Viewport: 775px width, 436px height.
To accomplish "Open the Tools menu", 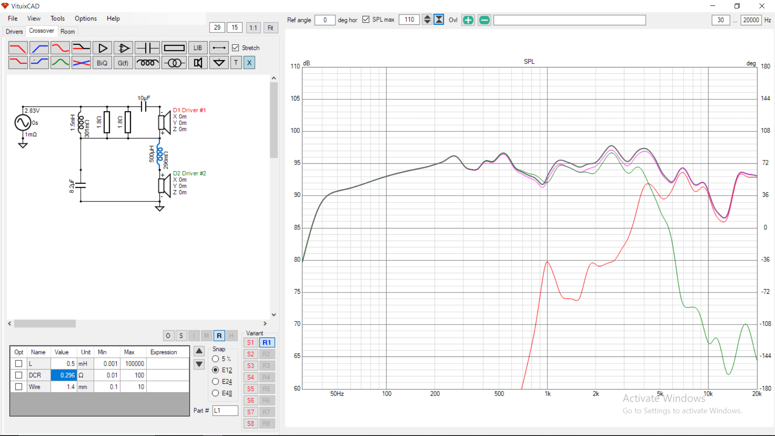I will (x=58, y=19).
